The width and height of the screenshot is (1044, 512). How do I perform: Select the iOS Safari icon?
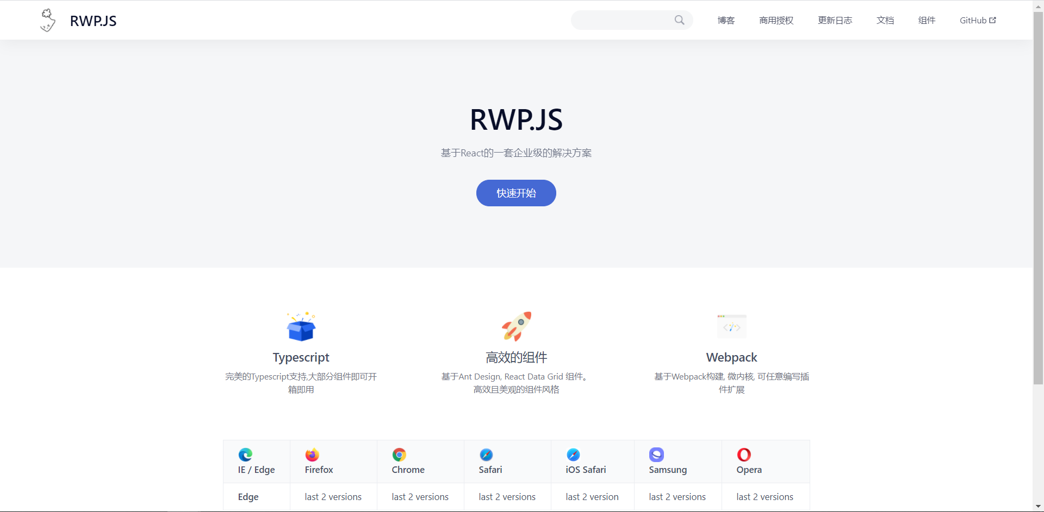coord(573,455)
